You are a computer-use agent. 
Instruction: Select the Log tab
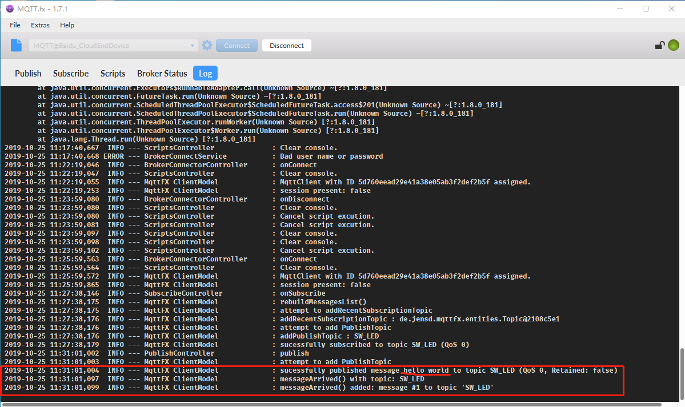[x=205, y=73]
